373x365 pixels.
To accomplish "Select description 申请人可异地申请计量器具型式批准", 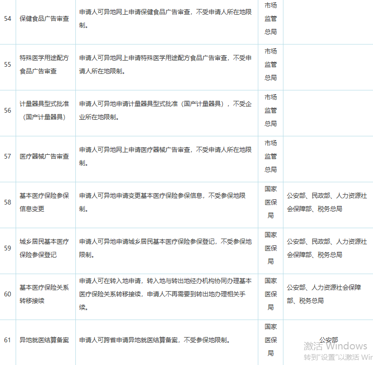I will coord(165,110).
